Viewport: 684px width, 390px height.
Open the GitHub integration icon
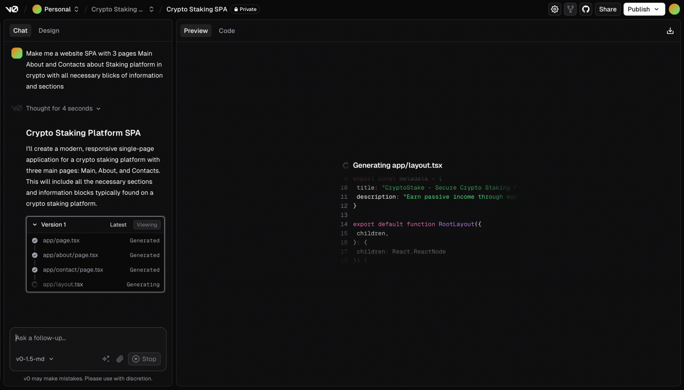pyautogui.click(x=586, y=9)
